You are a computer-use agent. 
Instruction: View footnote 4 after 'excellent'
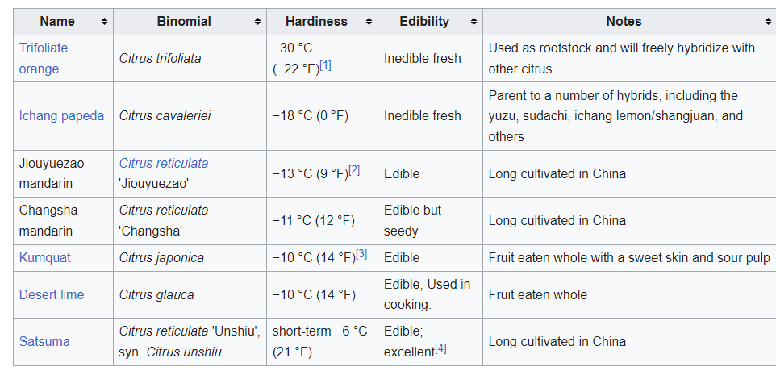click(x=440, y=348)
